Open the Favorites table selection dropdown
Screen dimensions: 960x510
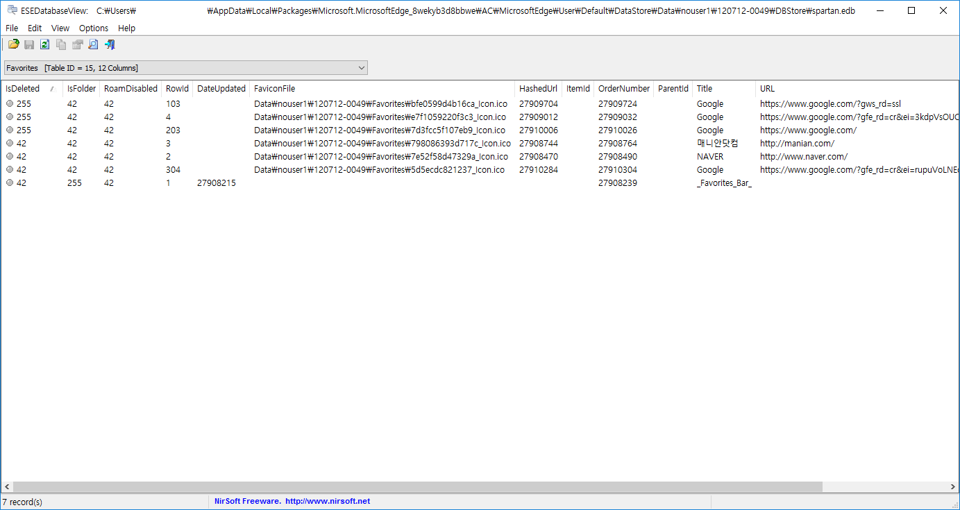pyautogui.click(x=185, y=67)
